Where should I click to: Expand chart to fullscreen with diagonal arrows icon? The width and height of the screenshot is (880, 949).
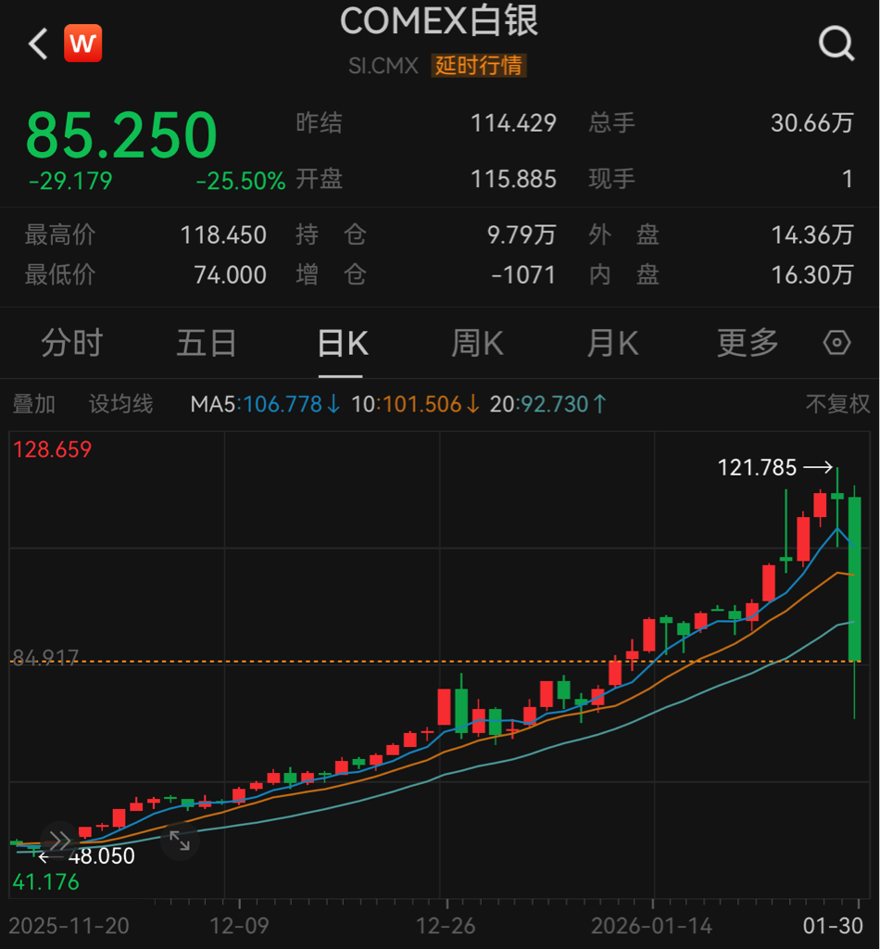(x=180, y=841)
